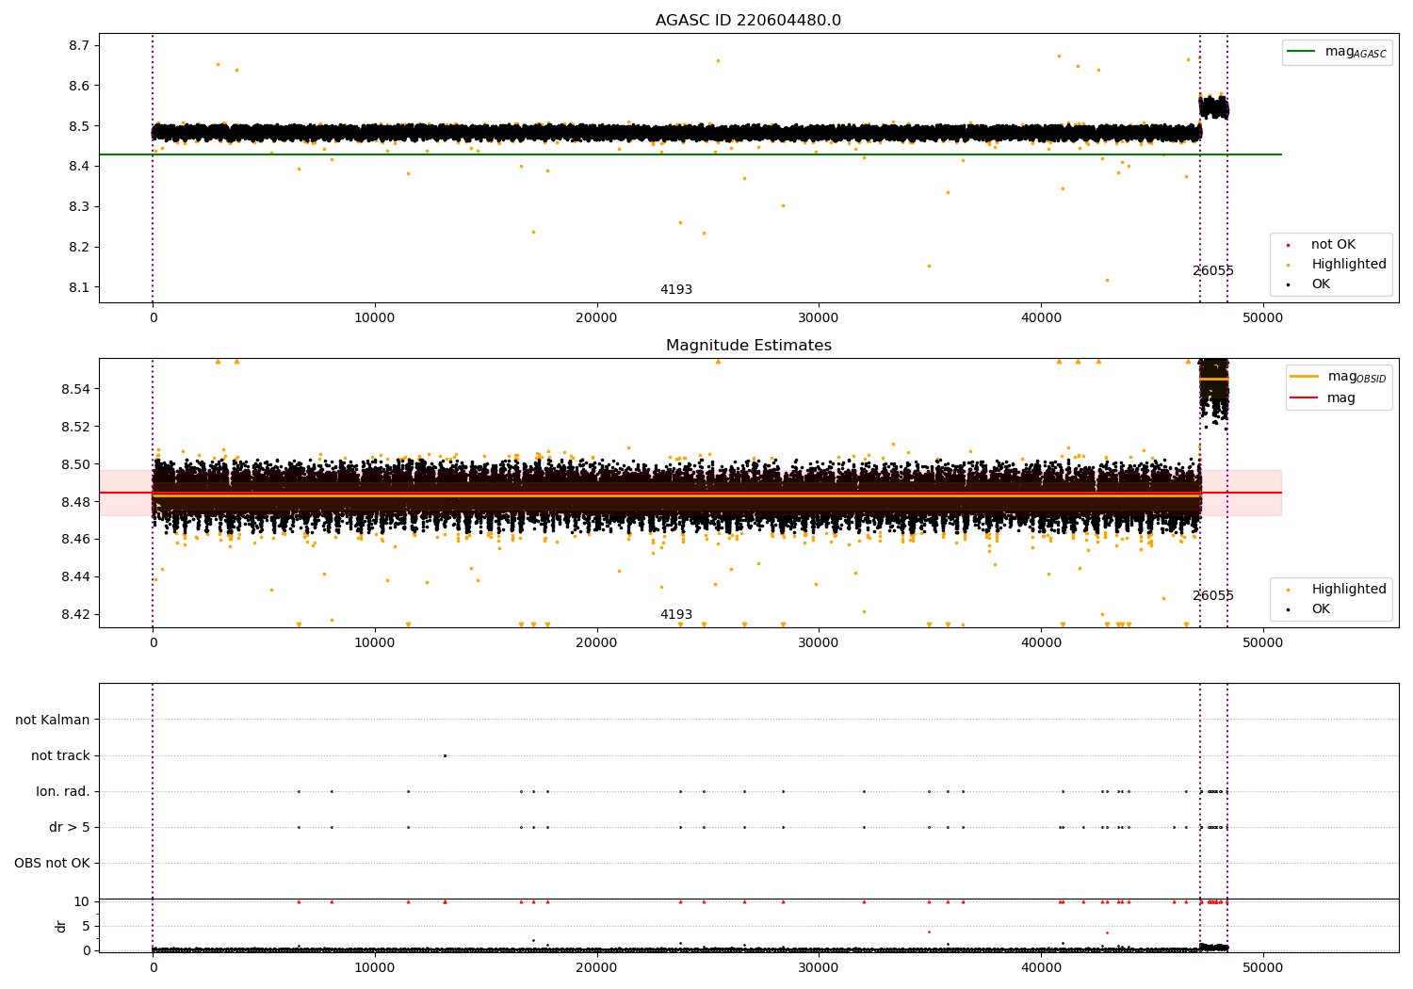The width and height of the screenshot is (1413, 989).
Task: Click the rotated 'dr' y-axis label
Action: tap(61, 926)
